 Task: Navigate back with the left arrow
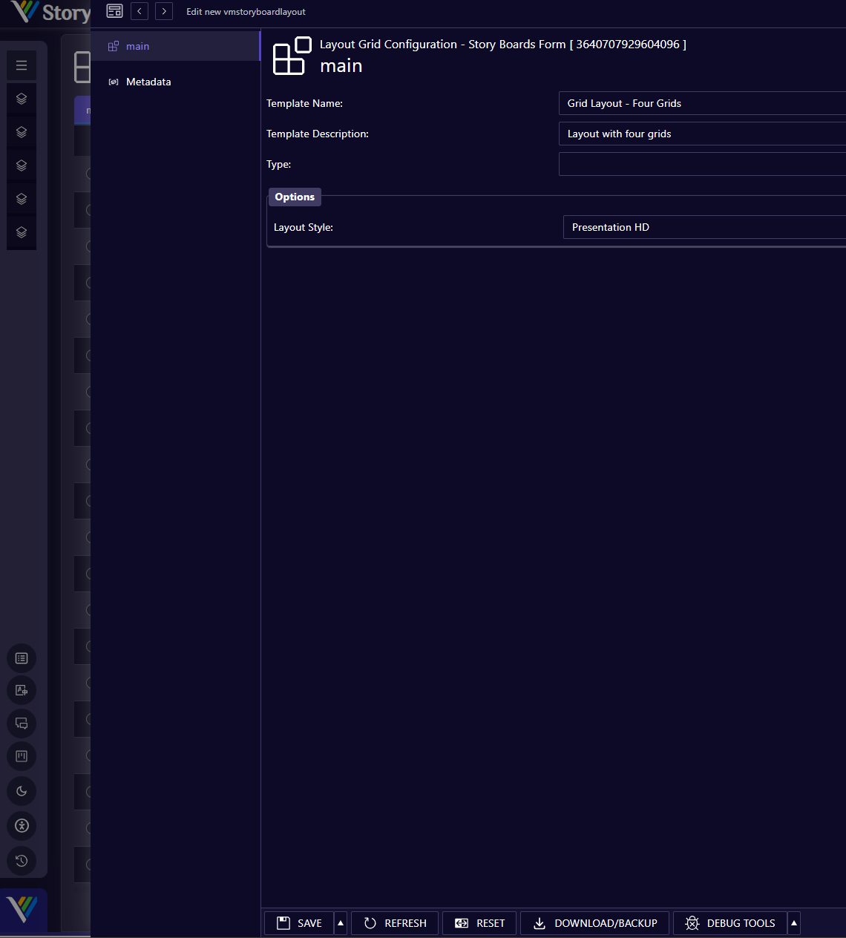(x=140, y=11)
